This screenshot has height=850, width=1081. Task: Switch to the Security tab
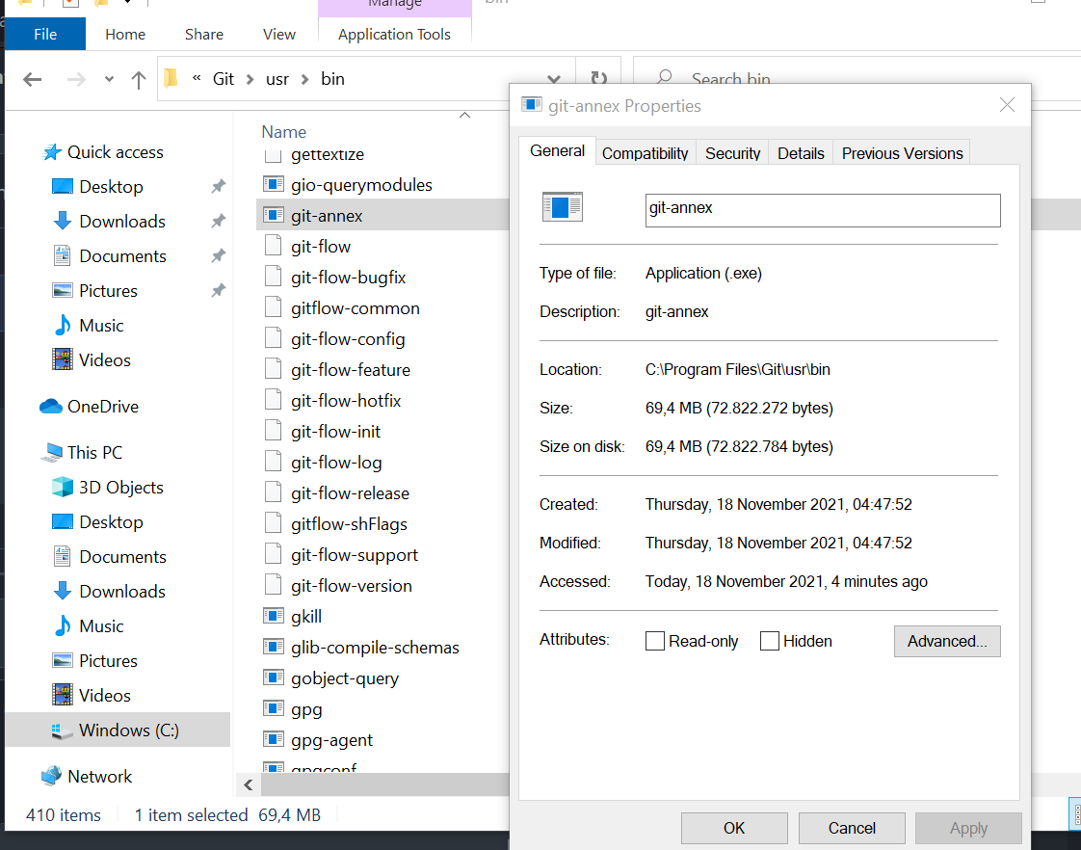(x=731, y=152)
